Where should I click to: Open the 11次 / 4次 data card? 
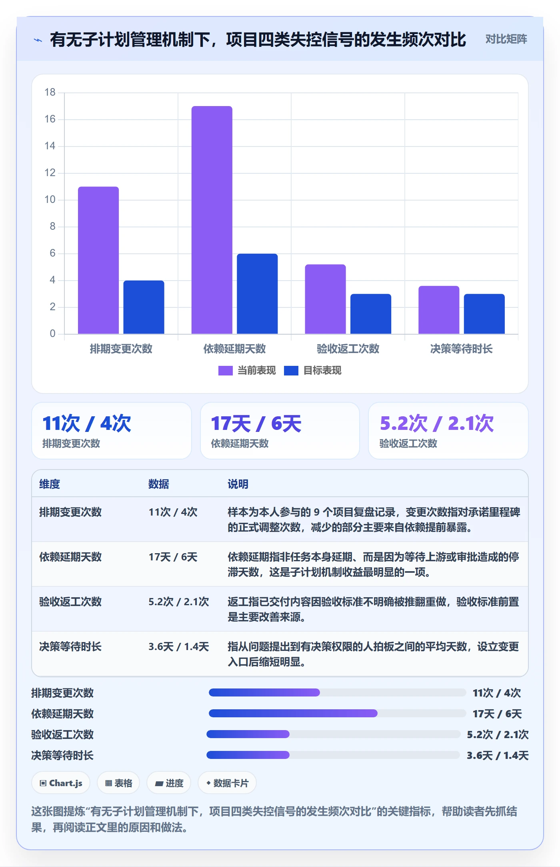click(112, 431)
